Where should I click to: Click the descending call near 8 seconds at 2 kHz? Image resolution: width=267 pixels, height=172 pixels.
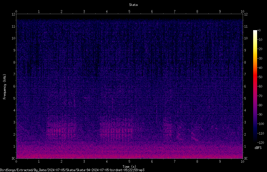pyautogui.click(x=195, y=137)
